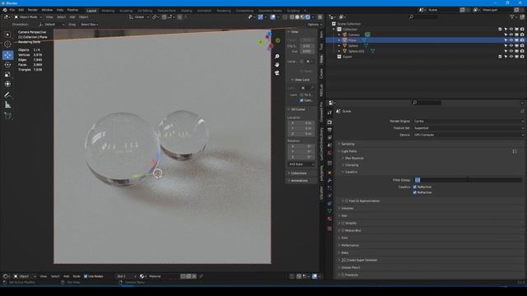Select the Measure tool
This screenshot has width=527, height=296.
coord(7,104)
